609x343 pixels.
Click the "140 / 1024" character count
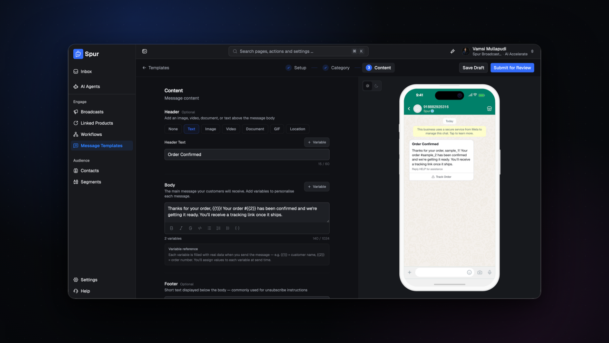tap(321, 238)
